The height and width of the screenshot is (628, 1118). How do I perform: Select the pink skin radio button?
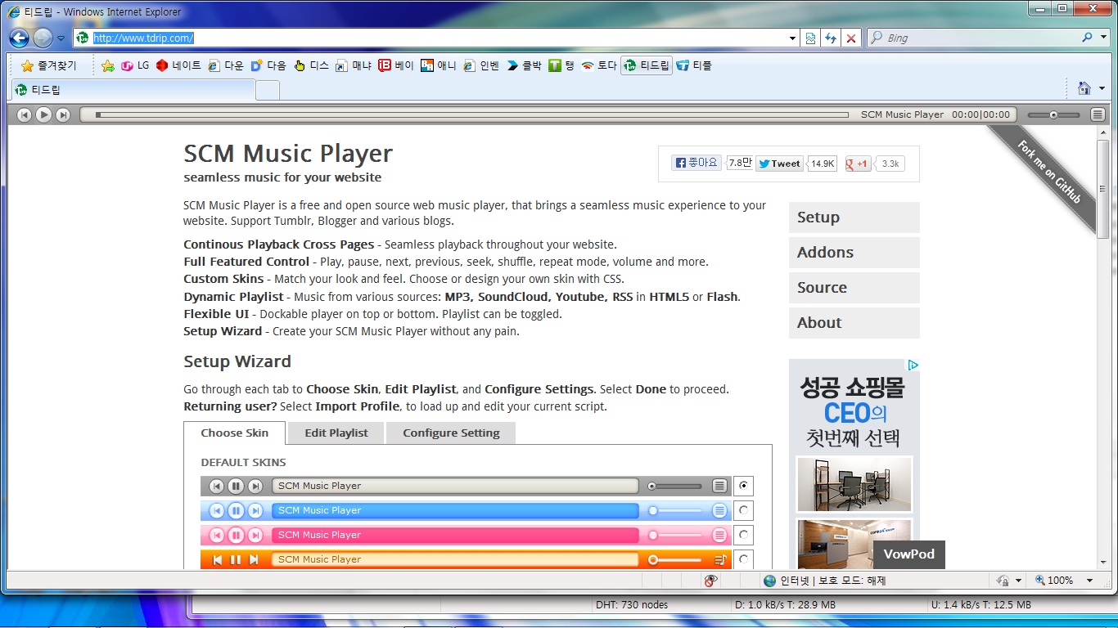(x=743, y=535)
